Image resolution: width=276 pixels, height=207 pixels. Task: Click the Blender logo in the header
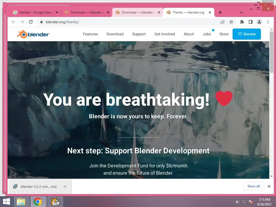[33, 34]
